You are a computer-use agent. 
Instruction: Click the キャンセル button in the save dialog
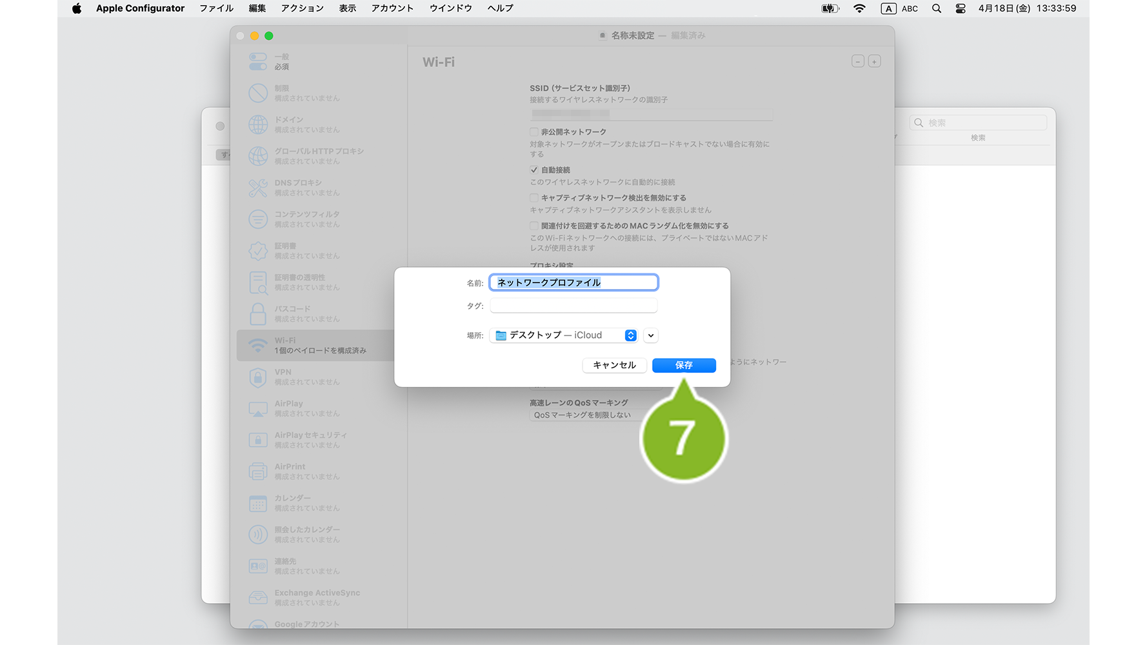click(x=614, y=365)
